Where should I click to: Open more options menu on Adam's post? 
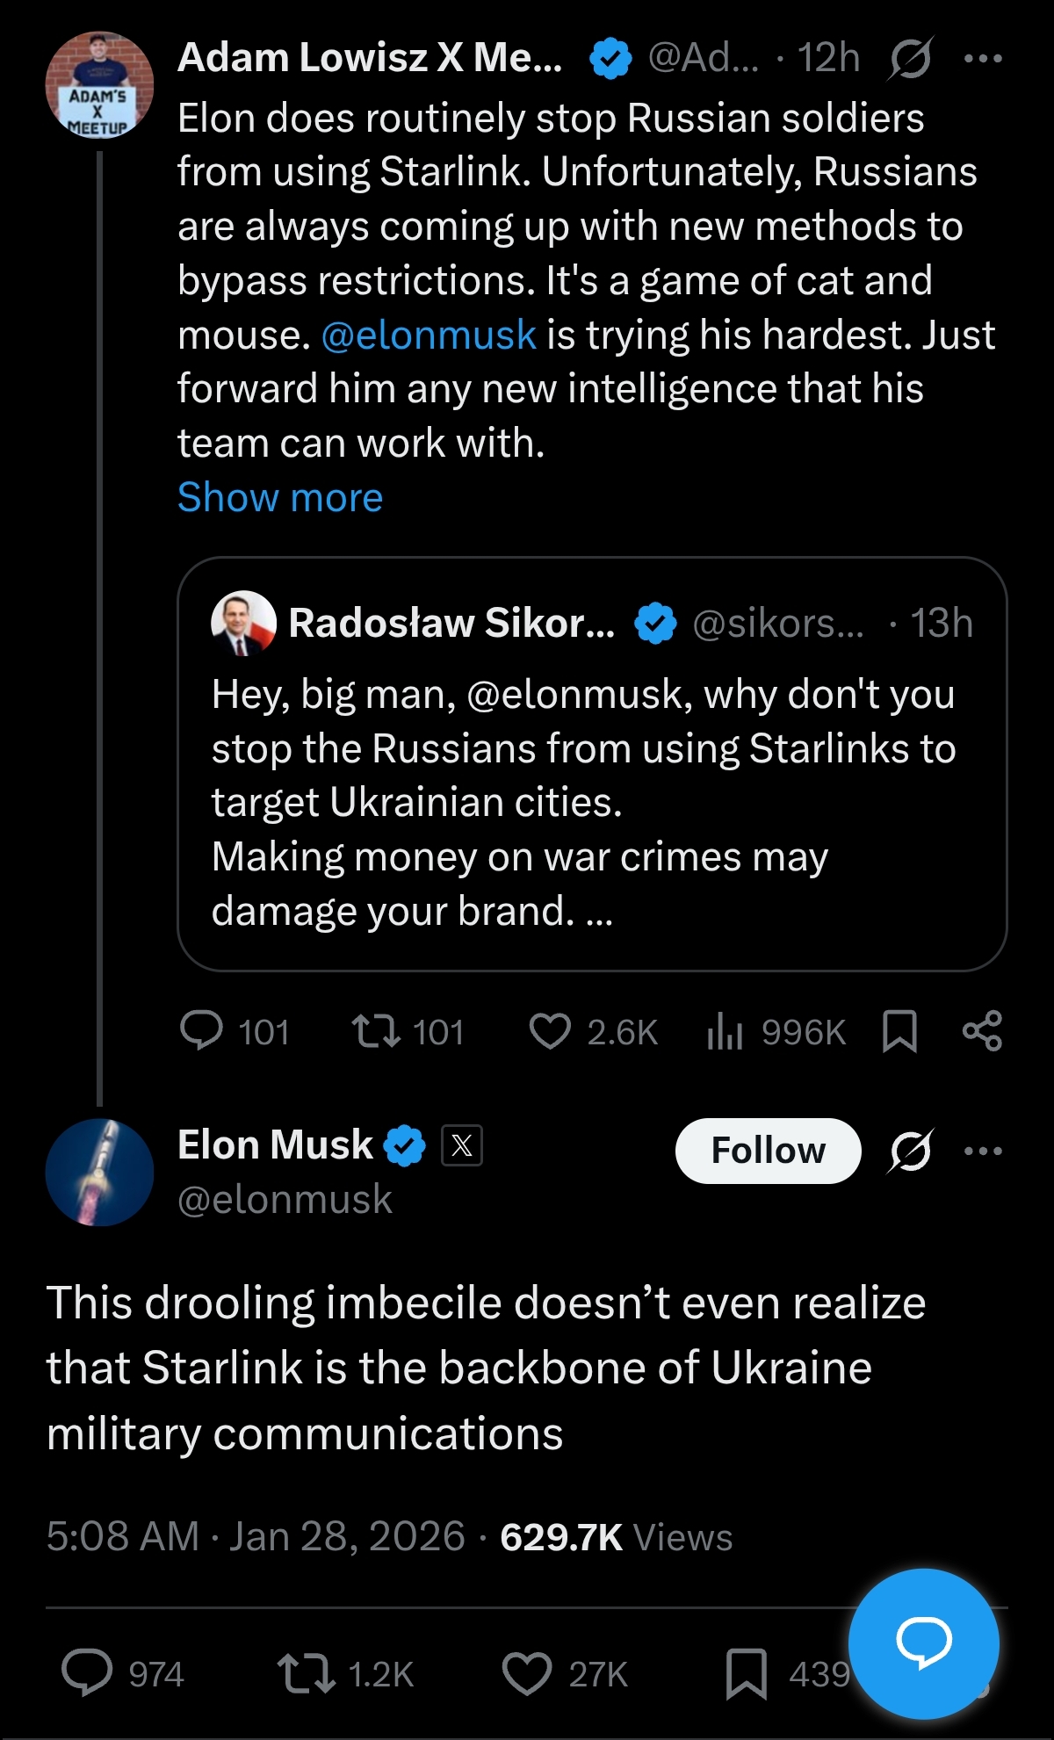pyautogui.click(x=983, y=60)
